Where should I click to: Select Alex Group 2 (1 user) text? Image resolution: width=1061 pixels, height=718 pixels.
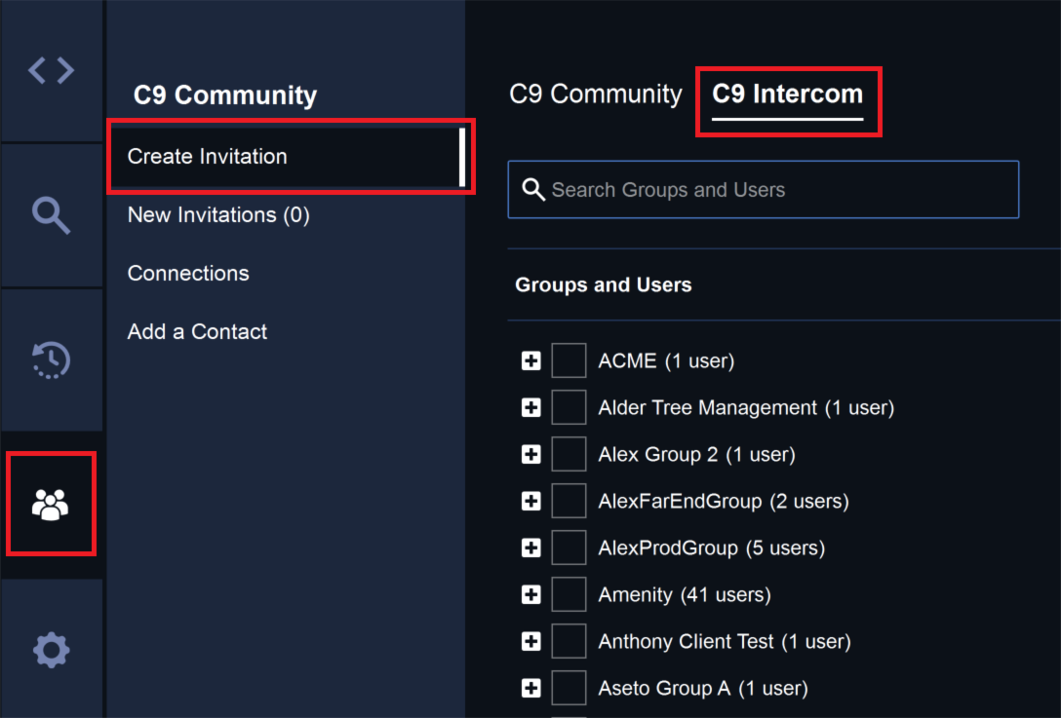tap(697, 454)
